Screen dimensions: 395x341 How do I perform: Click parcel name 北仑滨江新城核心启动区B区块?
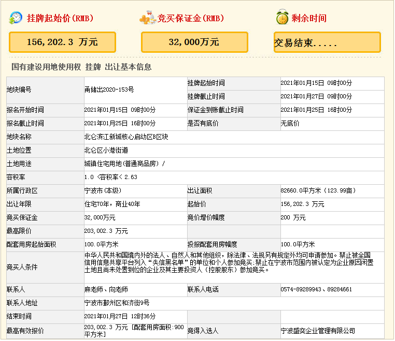[126, 137]
